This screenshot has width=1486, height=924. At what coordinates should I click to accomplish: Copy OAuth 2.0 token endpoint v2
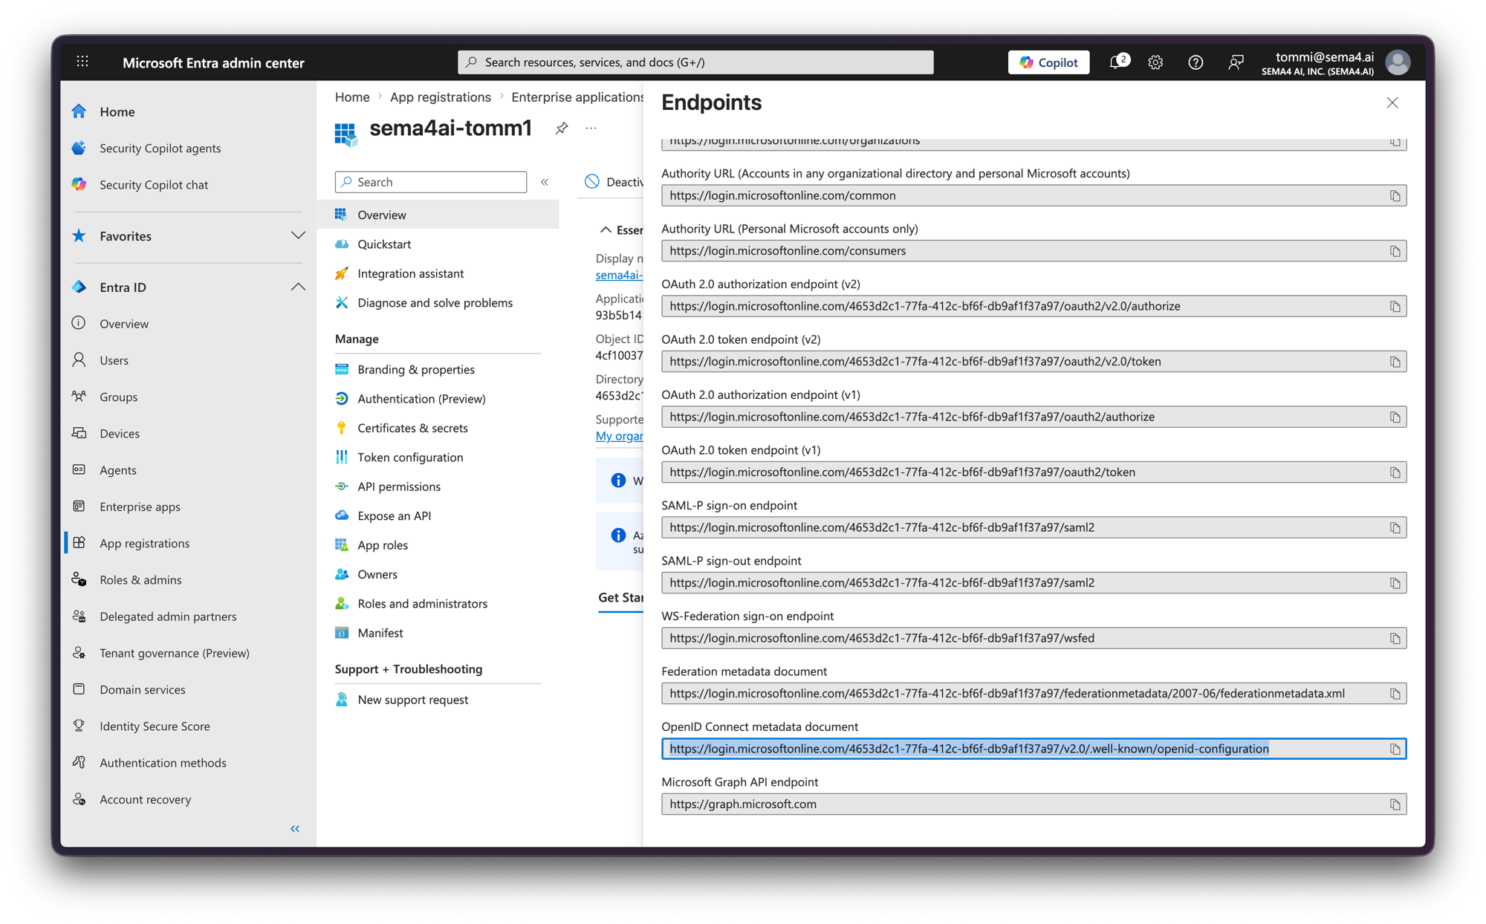pos(1395,362)
